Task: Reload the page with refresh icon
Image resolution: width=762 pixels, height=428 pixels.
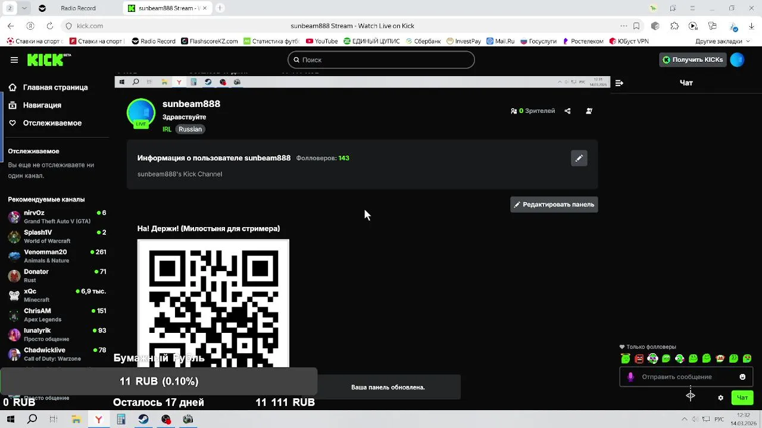Action: [x=49, y=26]
